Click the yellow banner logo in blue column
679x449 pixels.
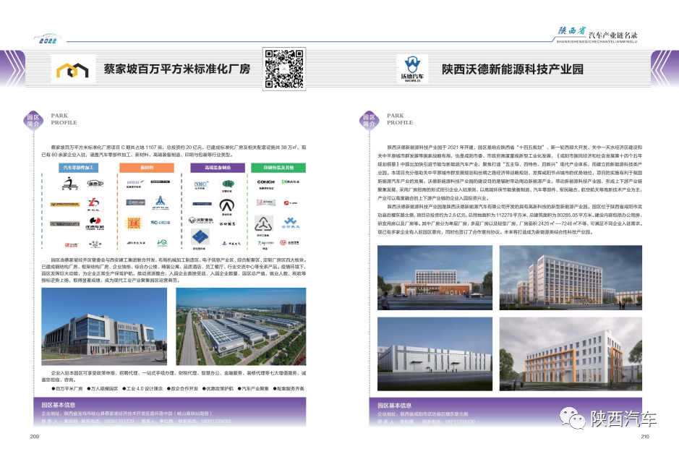[64, 204]
